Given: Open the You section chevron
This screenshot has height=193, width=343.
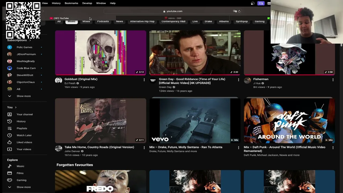Looking at the screenshot, I should [16, 107].
